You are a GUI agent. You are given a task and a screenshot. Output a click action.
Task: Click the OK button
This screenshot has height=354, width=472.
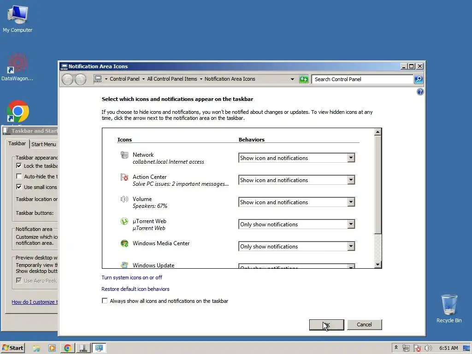click(327, 325)
